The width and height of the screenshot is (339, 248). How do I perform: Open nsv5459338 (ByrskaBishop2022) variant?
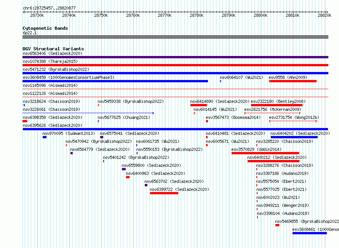(x=131, y=101)
